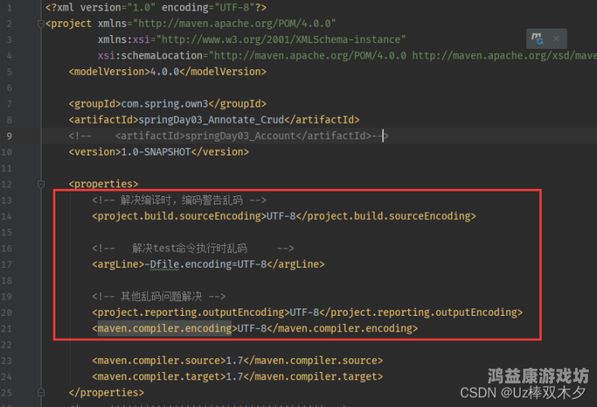Click artifactId springDay03_Annotate_Crud text
Viewport: 597px width, 407px height.
211,120
